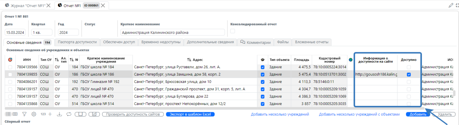Sort by Адрес column header
Viewport: 459px width, 125px height.
195,60
